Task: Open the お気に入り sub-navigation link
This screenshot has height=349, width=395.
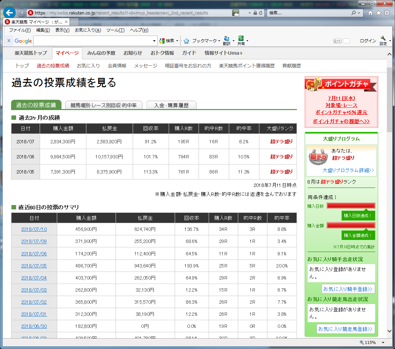Action: (x=88, y=66)
